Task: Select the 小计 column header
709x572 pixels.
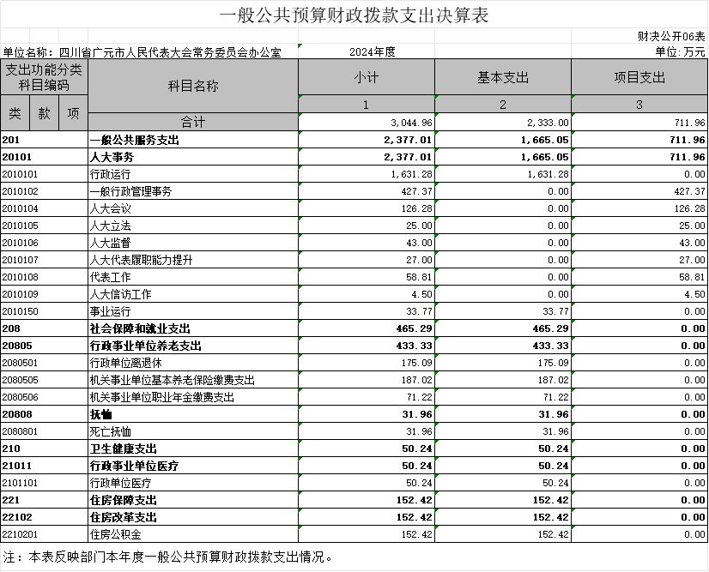Action: (366, 77)
